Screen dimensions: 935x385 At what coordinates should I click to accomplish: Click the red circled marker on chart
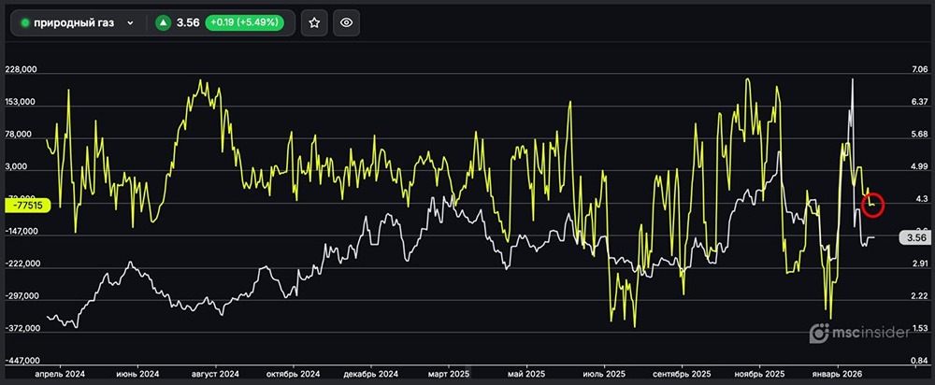pyautogui.click(x=871, y=202)
